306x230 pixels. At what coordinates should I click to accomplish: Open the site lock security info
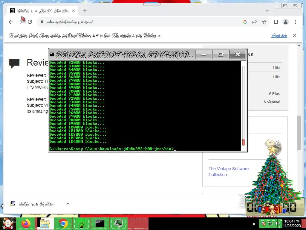42,22
